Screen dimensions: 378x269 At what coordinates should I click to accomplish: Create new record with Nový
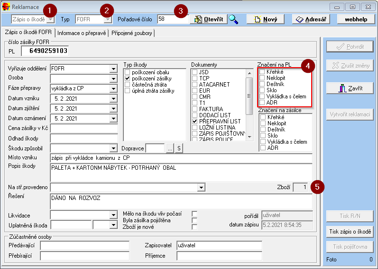(265, 19)
